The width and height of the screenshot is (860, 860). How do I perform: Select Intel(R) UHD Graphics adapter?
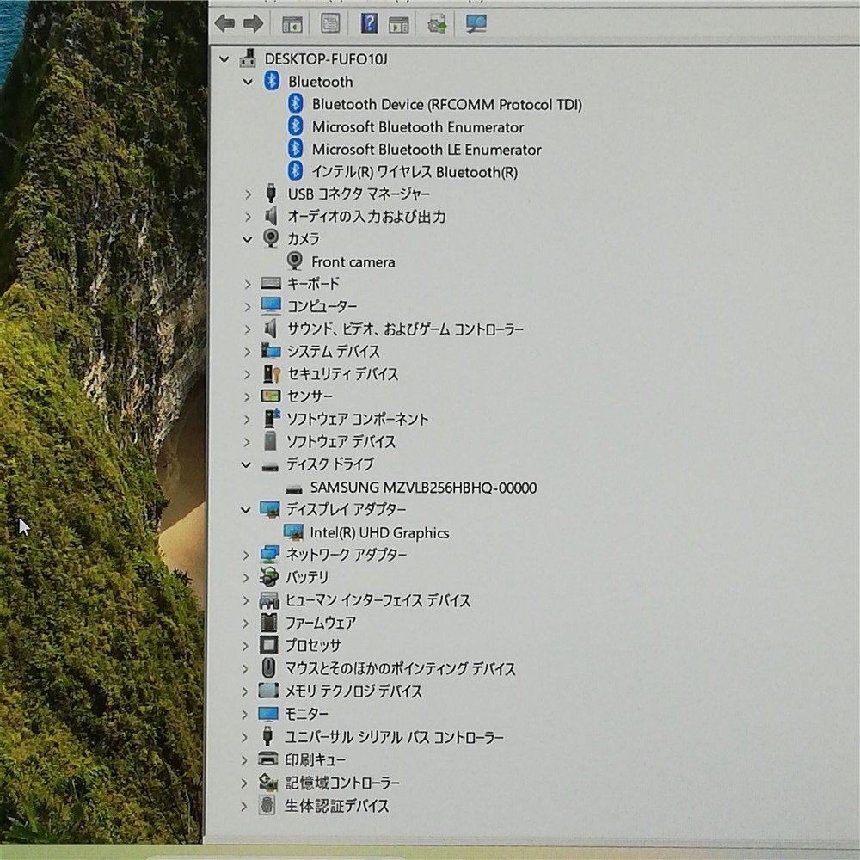pos(379,532)
